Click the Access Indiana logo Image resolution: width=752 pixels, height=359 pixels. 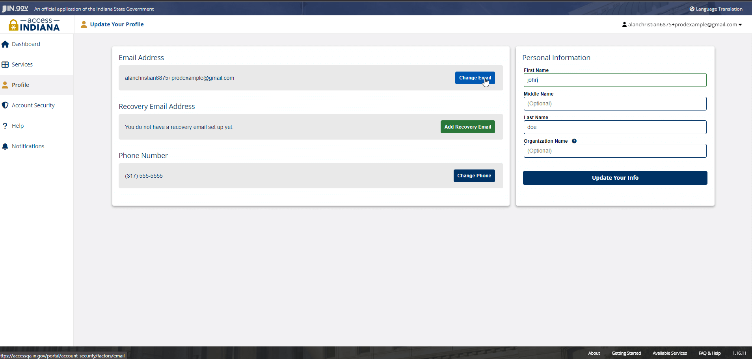[x=34, y=24]
